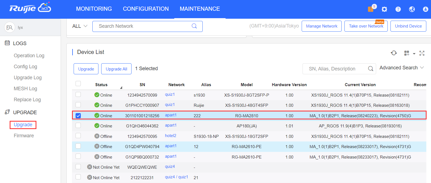This screenshot has height=183, width=431.
Task: Click the help question mark icon
Action: pyautogui.click(x=398, y=9)
